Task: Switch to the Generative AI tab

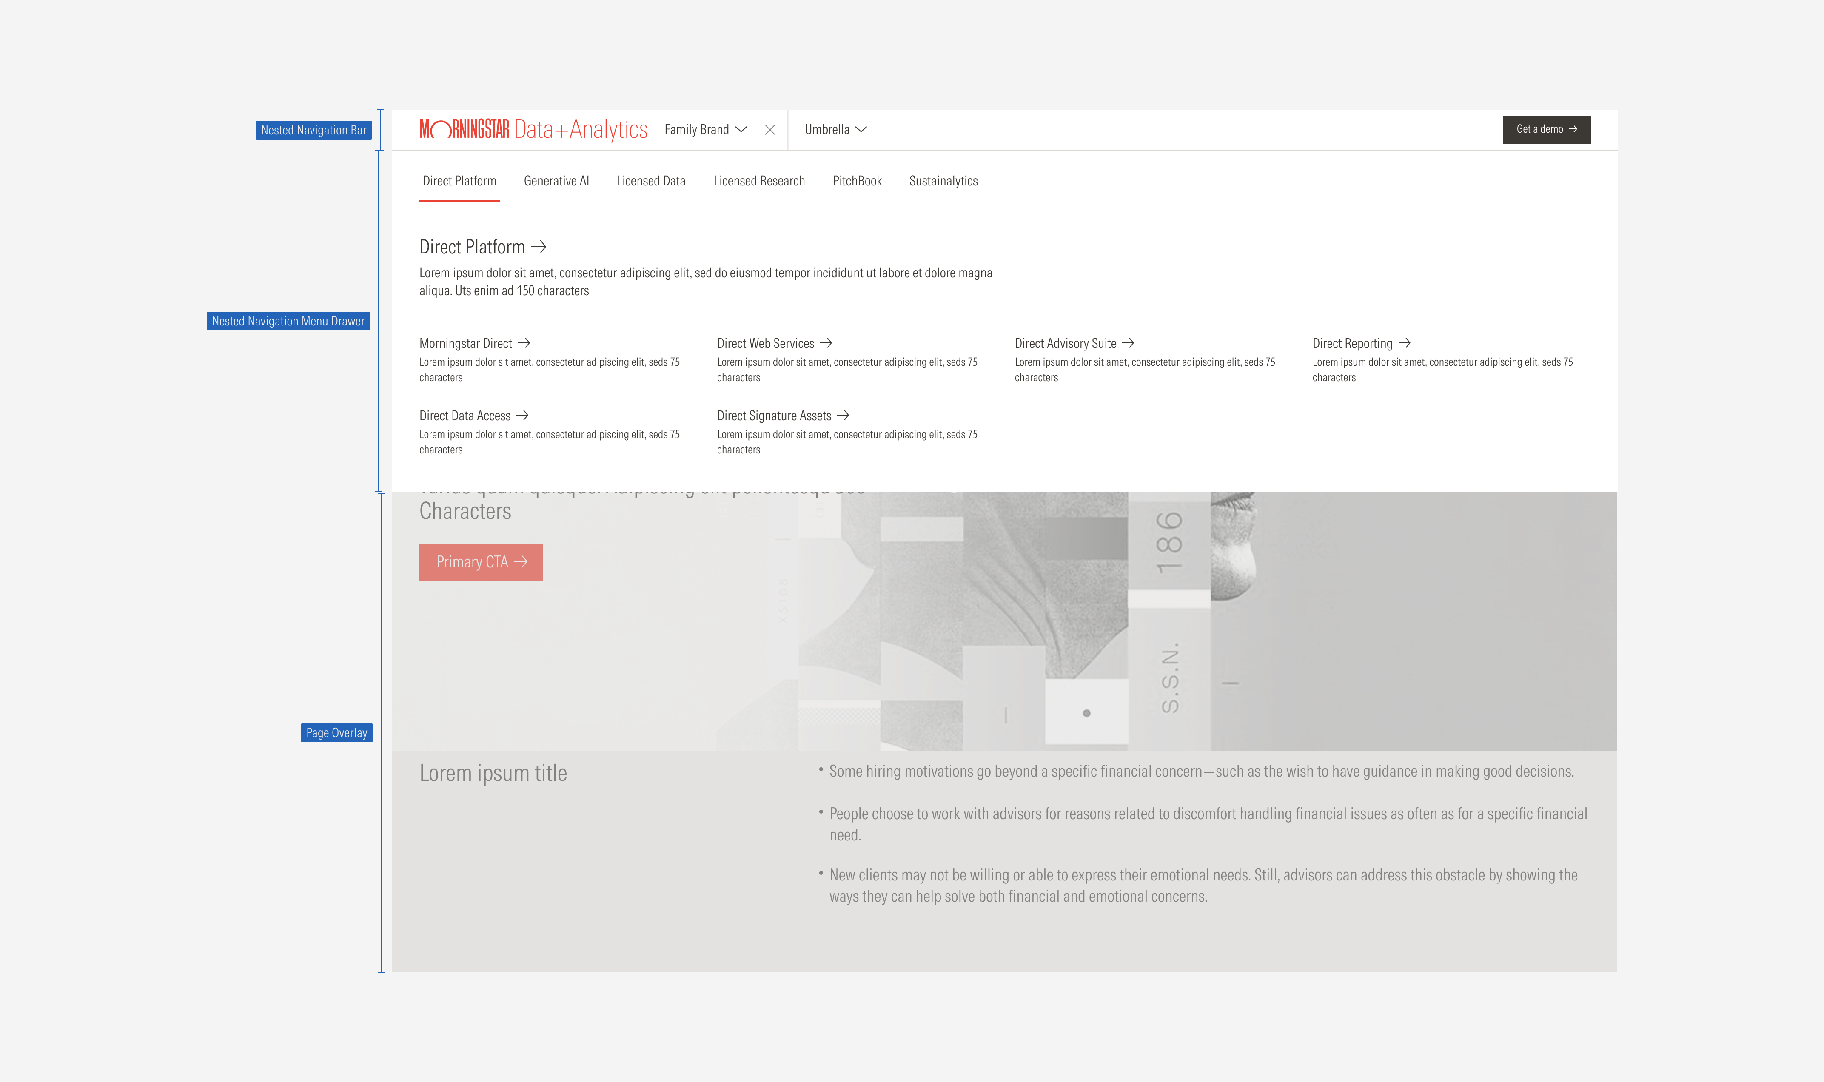Action: [556, 181]
